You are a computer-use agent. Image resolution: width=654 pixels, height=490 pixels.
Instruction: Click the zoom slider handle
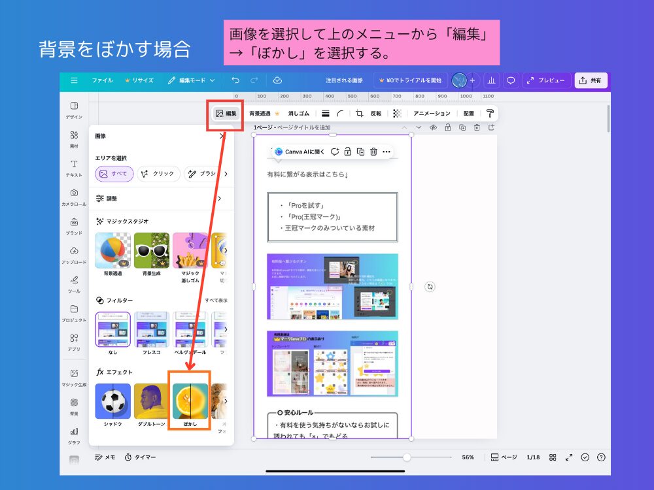tap(407, 457)
